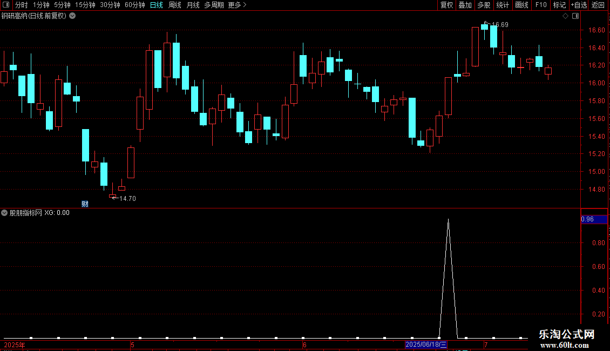
Task: Click the 16.60 price axis label
Action: pos(597,30)
